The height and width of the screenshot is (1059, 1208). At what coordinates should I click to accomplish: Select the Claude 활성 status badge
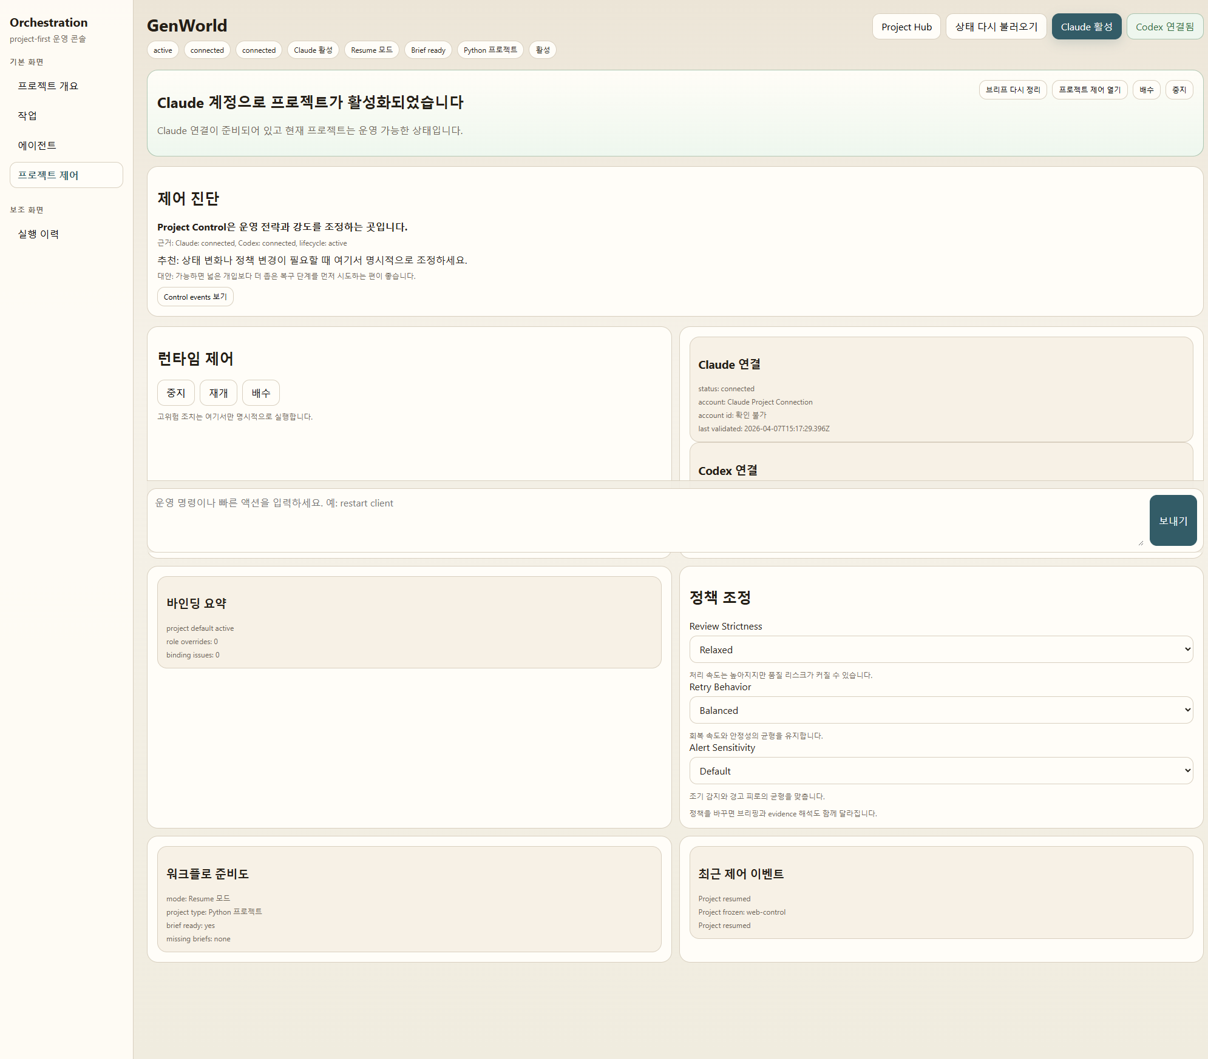1086,27
